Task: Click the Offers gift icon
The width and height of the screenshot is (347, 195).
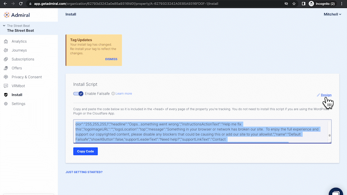Action: point(6,68)
